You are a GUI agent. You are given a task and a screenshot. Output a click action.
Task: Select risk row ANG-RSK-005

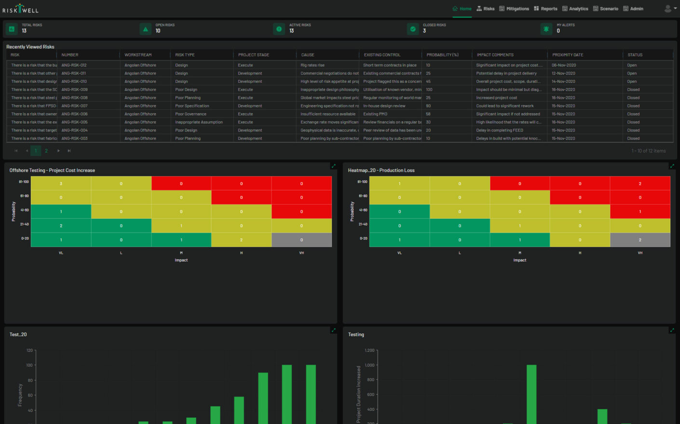pos(340,122)
